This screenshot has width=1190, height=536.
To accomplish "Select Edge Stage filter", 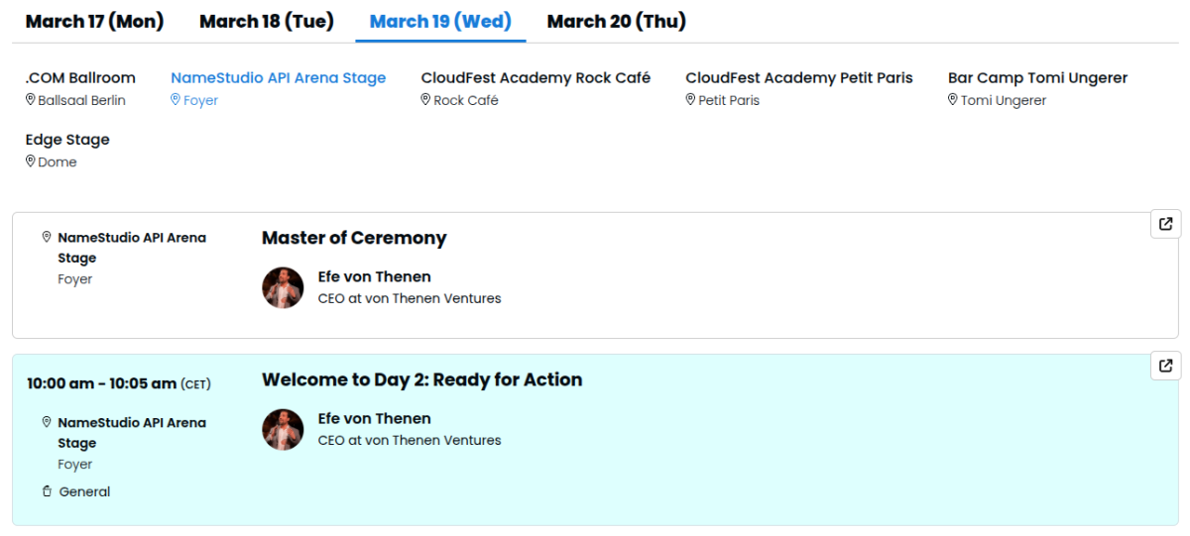I will click(x=67, y=140).
